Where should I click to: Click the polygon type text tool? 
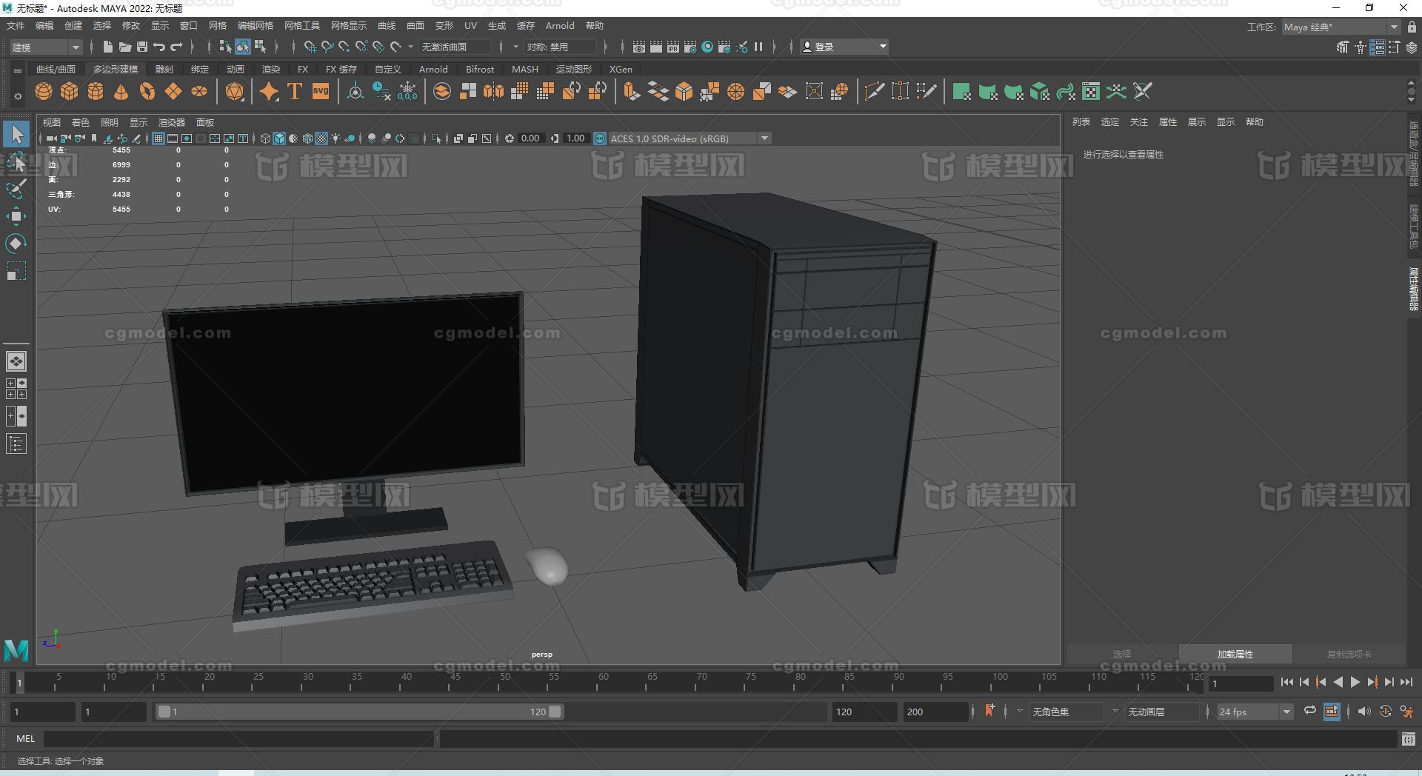tap(295, 91)
